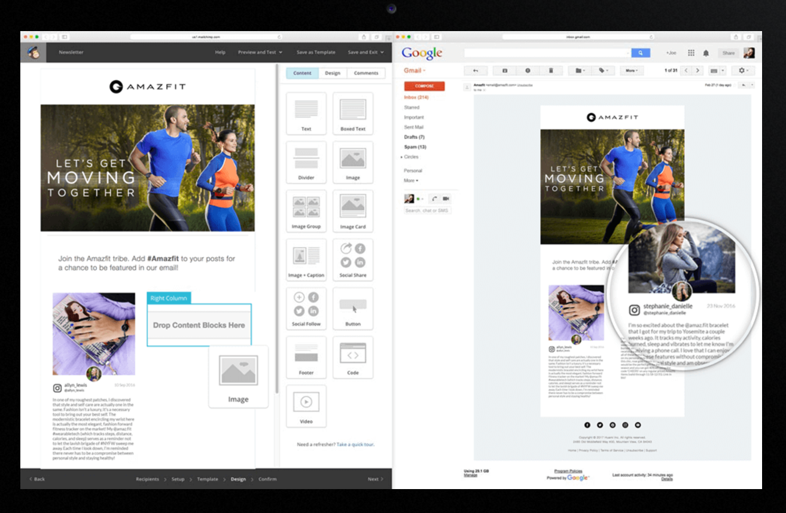Screen dimensions: 786x513
Task: Select the Video content block
Action: click(x=306, y=406)
